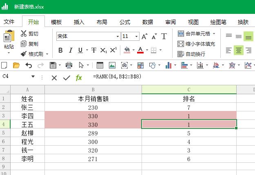Image resolution: width=255 pixels, height=175 pixels.
Task: Select column B header
Action: click(x=93, y=89)
